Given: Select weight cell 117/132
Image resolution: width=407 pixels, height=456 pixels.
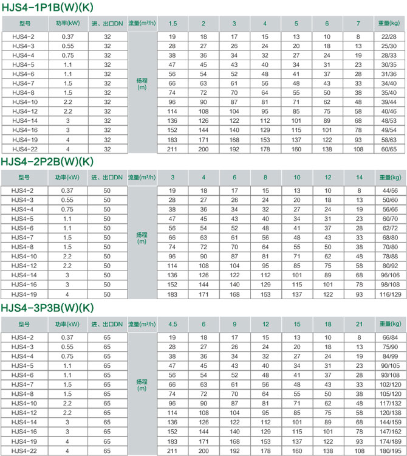Looking at the screenshot, I should click(x=390, y=403).
